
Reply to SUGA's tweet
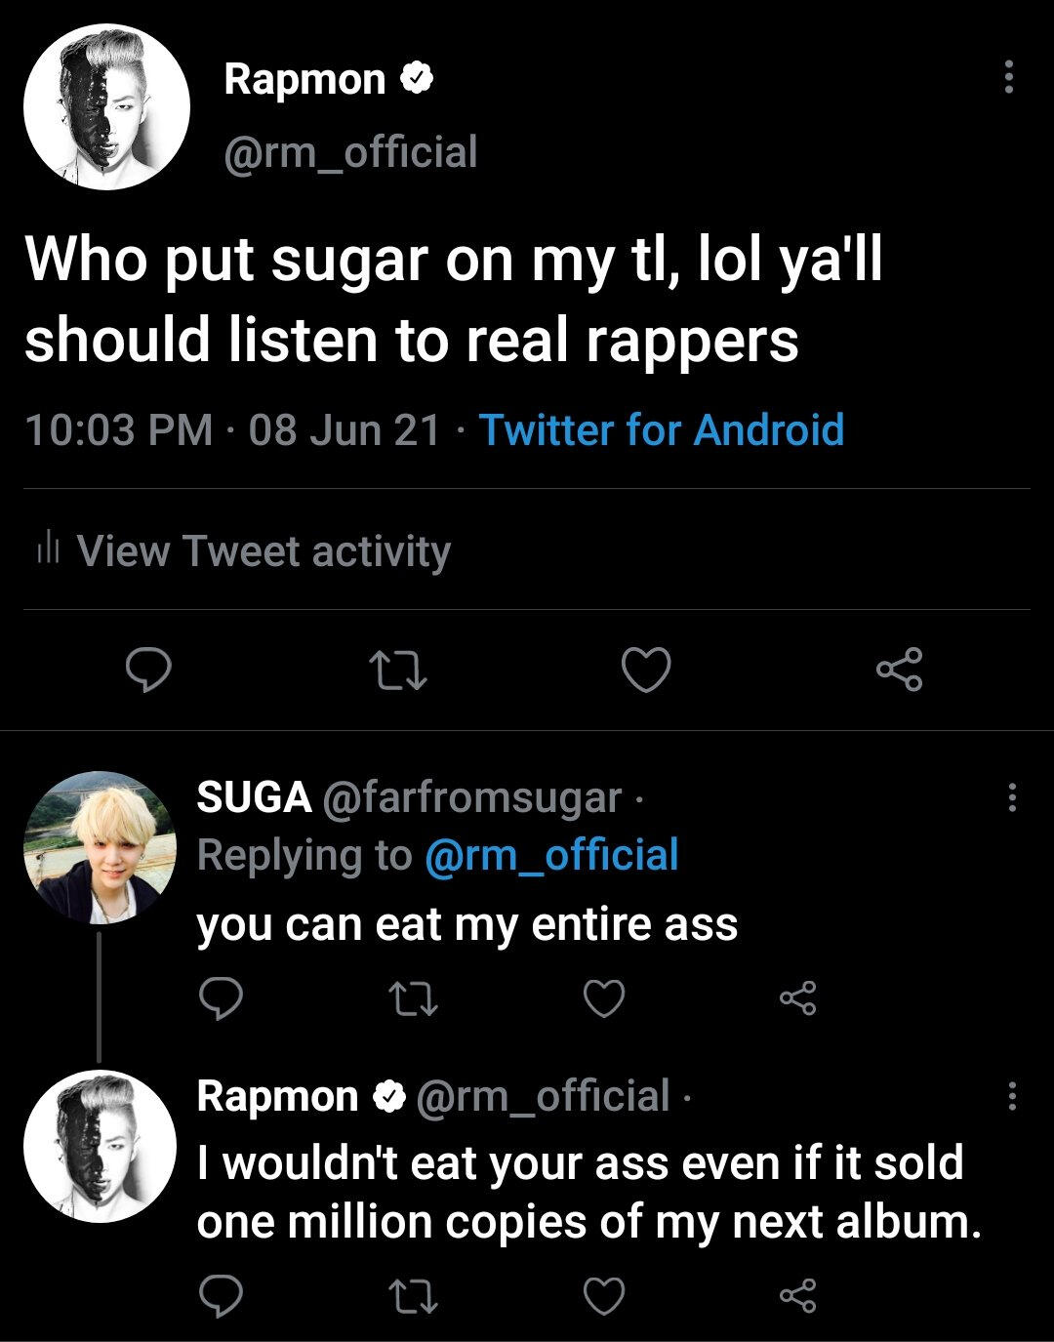(221, 998)
